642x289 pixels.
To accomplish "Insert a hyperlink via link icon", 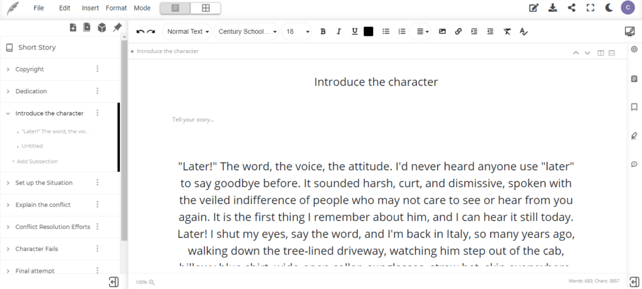I will click(458, 31).
